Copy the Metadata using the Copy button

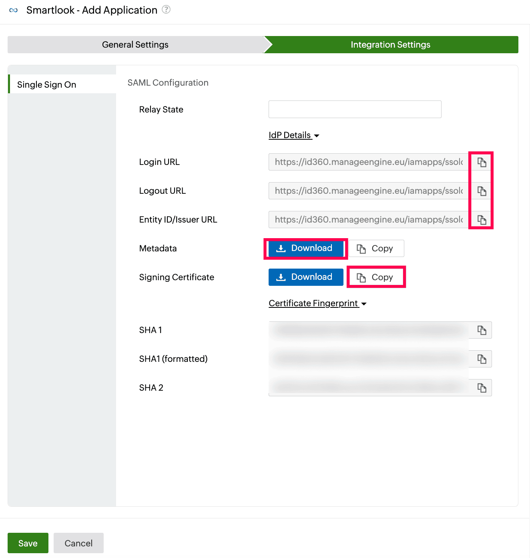[376, 248]
